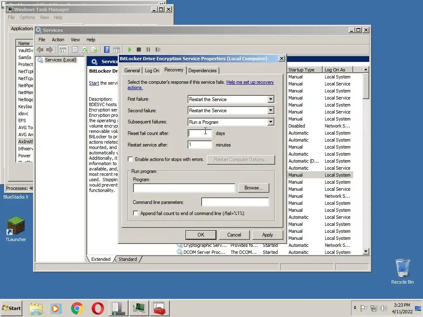
Task: Open the Subsequent failures dropdown
Action: (271, 122)
